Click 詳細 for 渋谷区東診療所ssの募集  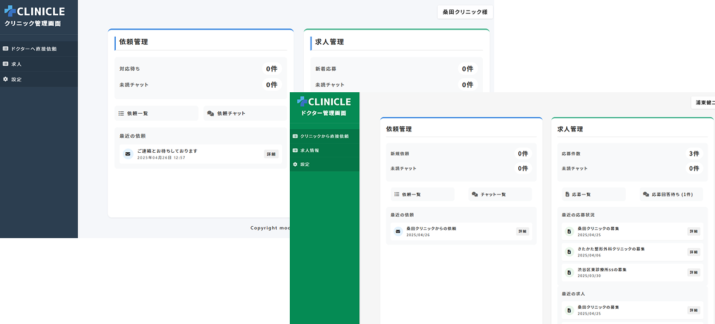(x=693, y=272)
